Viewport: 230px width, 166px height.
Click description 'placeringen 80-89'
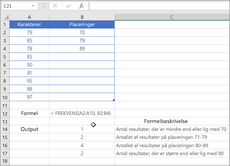172,146
